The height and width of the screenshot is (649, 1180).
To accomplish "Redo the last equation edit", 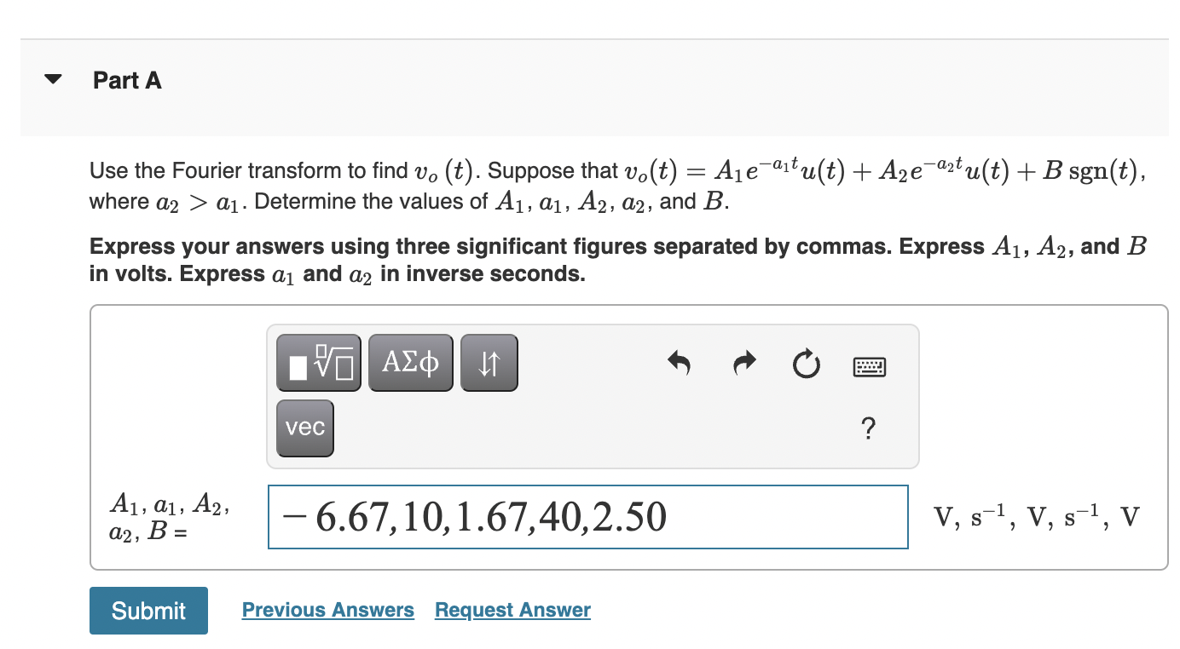I will tap(743, 364).
